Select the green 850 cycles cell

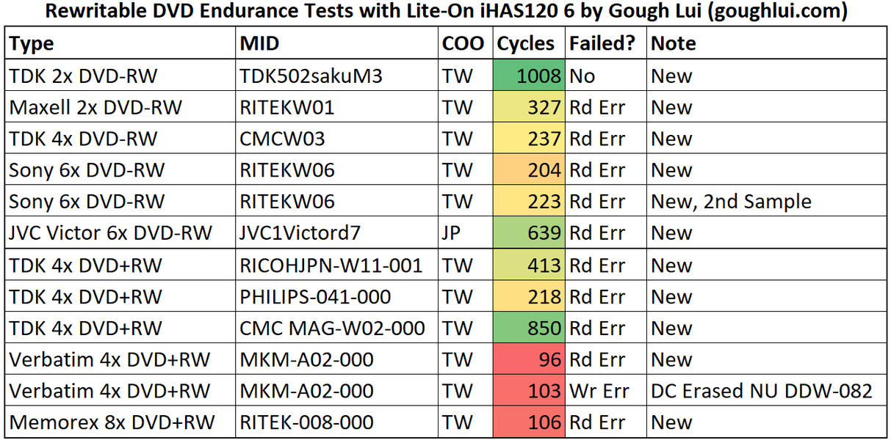(x=529, y=329)
